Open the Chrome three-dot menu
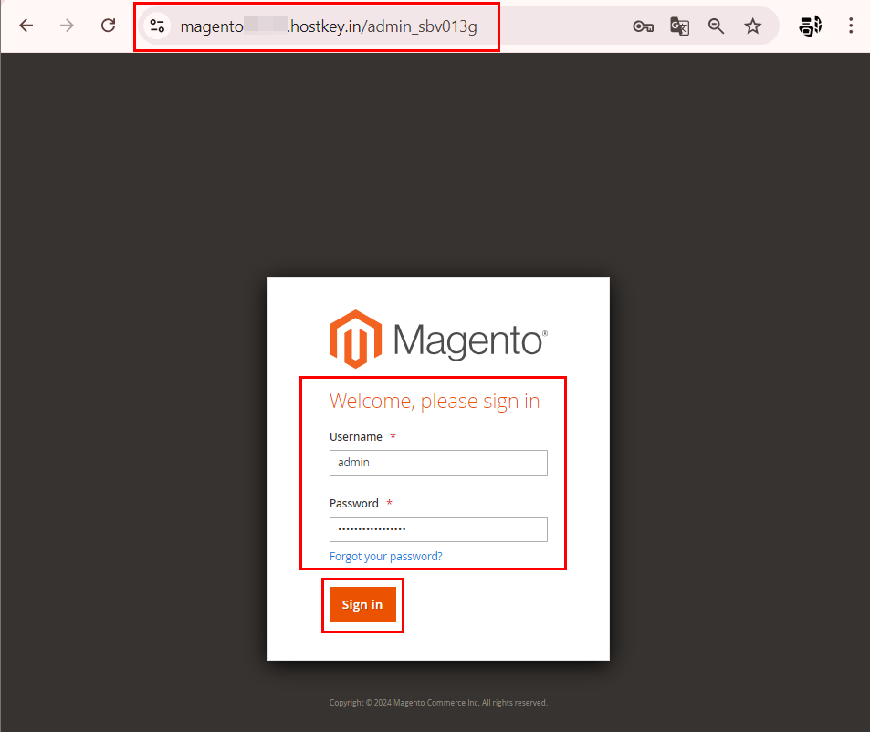This screenshot has height=732, width=870. (x=851, y=26)
